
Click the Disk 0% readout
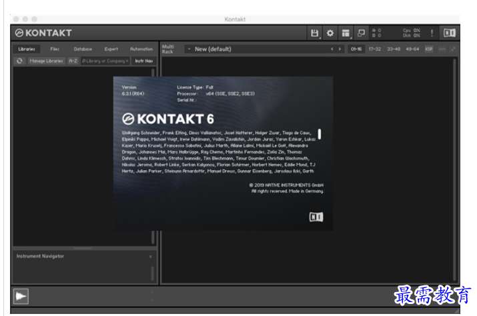(x=412, y=35)
